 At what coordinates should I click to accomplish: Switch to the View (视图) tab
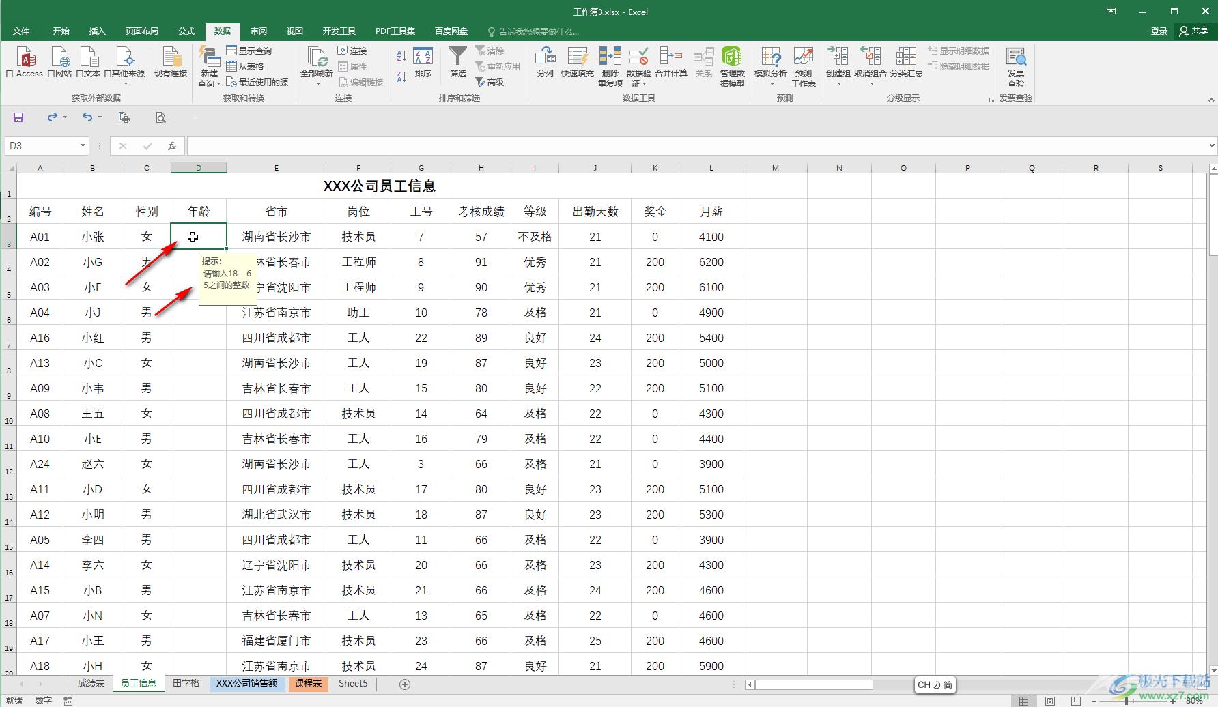(295, 31)
